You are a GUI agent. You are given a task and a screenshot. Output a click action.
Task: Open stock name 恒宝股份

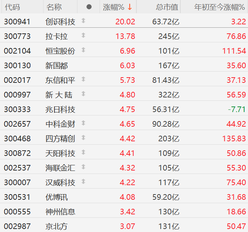60,51
